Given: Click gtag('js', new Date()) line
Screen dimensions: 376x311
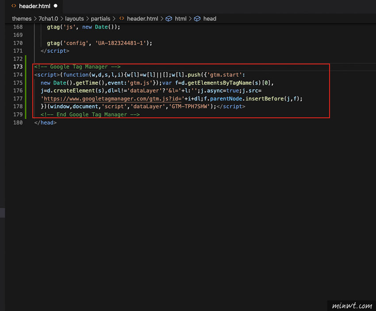Looking at the screenshot, I should (x=84, y=27).
